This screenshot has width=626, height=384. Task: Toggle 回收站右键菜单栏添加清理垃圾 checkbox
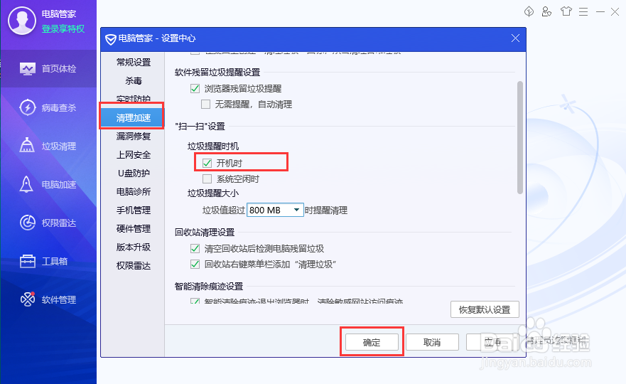click(x=195, y=264)
